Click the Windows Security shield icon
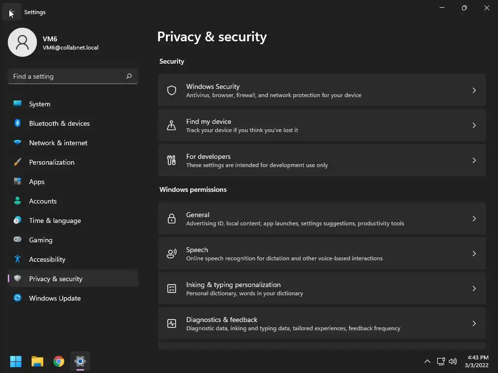The width and height of the screenshot is (498, 373). (172, 90)
